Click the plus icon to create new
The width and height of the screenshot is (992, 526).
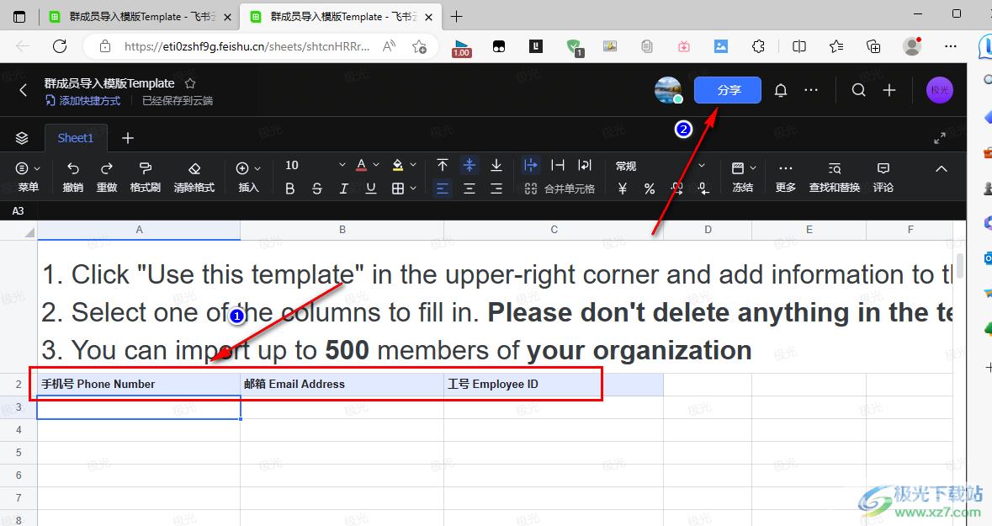pos(889,90)
